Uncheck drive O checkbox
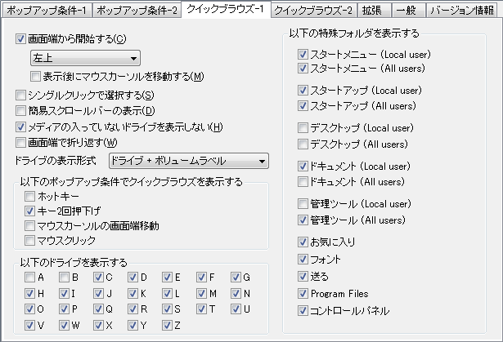This screenshot has width=503, height=342. tap(29, 309)
